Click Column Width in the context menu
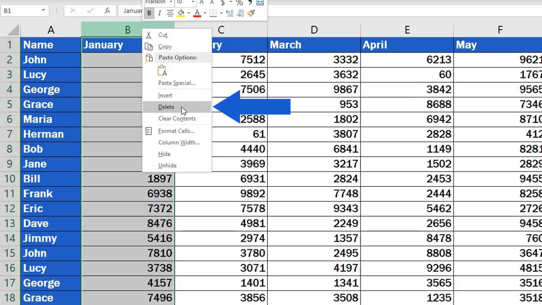The width and height of the screenshot is (542, 305). [179, 142]
